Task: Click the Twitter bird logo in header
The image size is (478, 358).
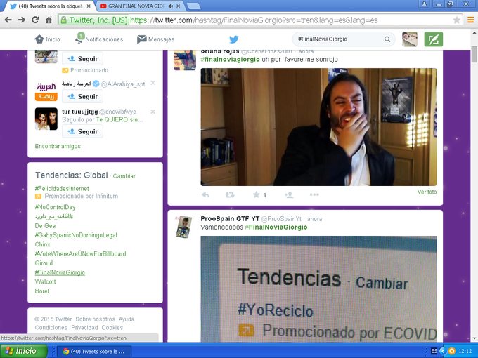Action: click(234, 39)
